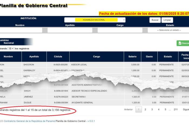Go to pagination page 4
Screen dimensions: 189x126
159,110
